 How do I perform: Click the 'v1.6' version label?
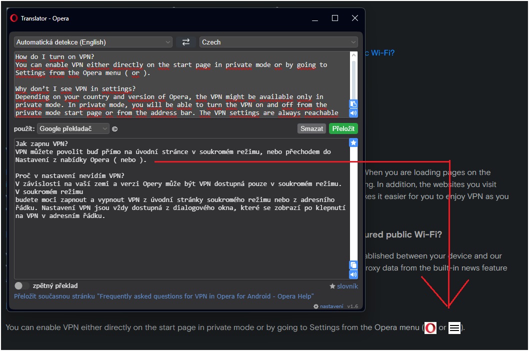tap(352, 306)
